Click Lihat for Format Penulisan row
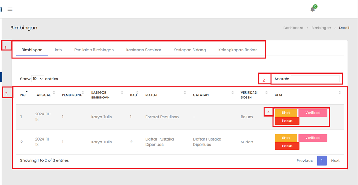The image size is (358, 185). (x=286, y=113)
